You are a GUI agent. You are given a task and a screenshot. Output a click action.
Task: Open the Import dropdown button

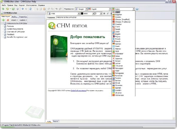[14, 20]
